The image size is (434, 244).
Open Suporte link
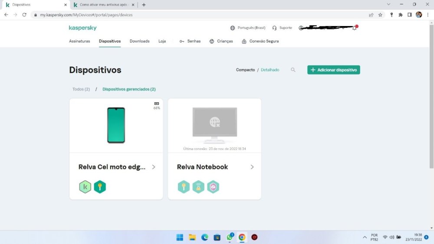point(282,28)
